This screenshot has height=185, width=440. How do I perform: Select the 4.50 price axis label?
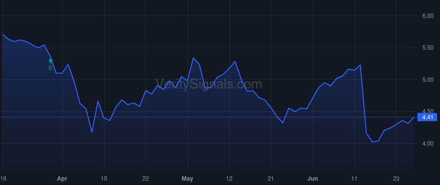coord(428,111)
